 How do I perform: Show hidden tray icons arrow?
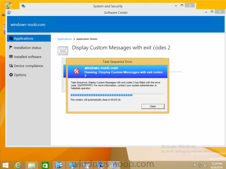(x=190, y=165)
